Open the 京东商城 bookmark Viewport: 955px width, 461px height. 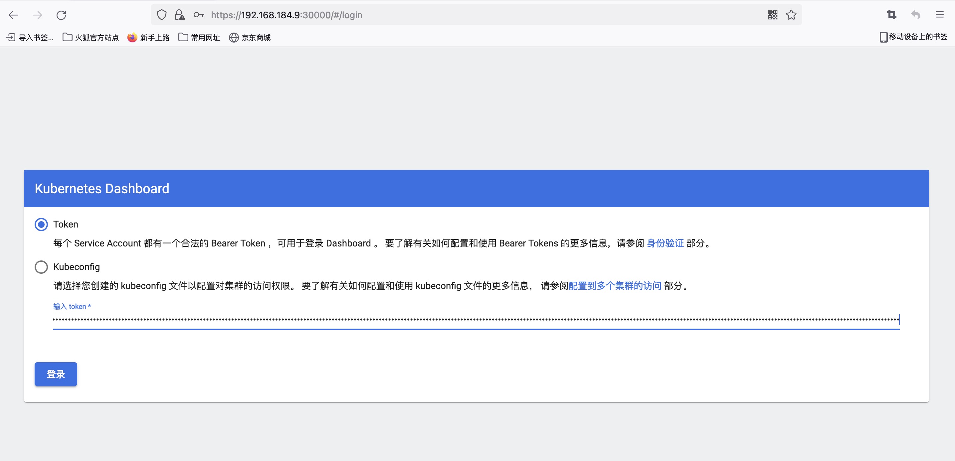point(250,38)
